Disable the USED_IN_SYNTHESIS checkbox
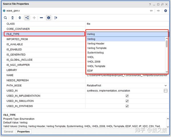 [x=127, y=106]
